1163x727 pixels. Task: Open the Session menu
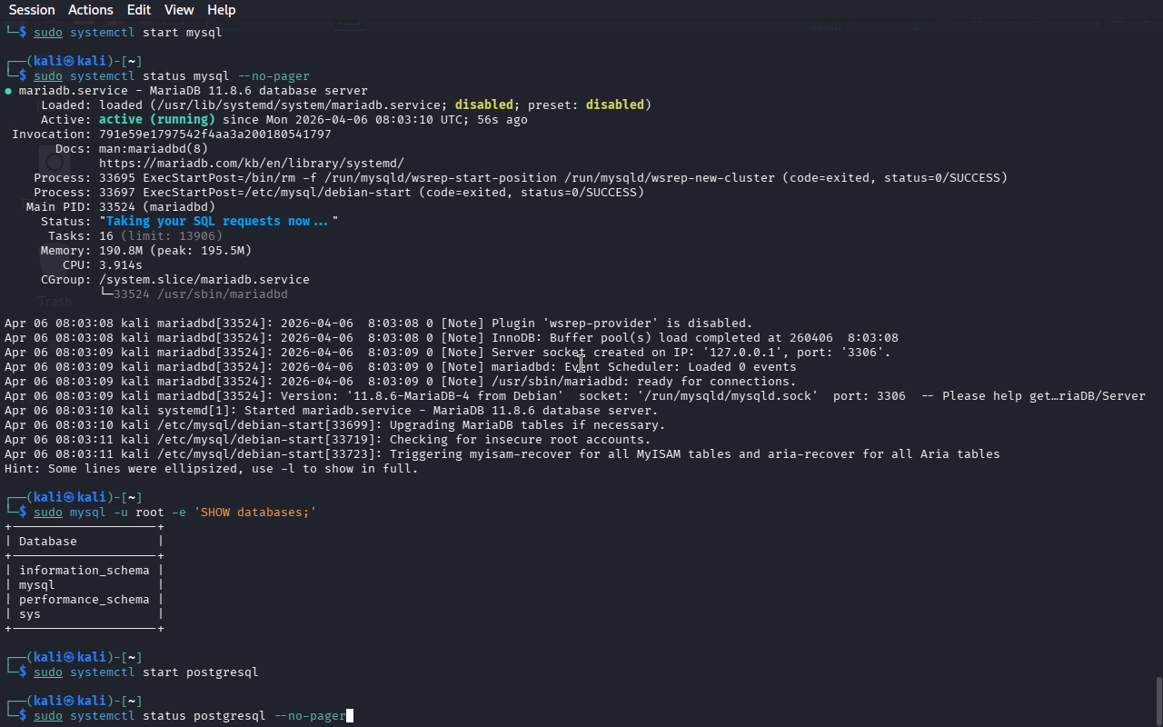point(32,10)
